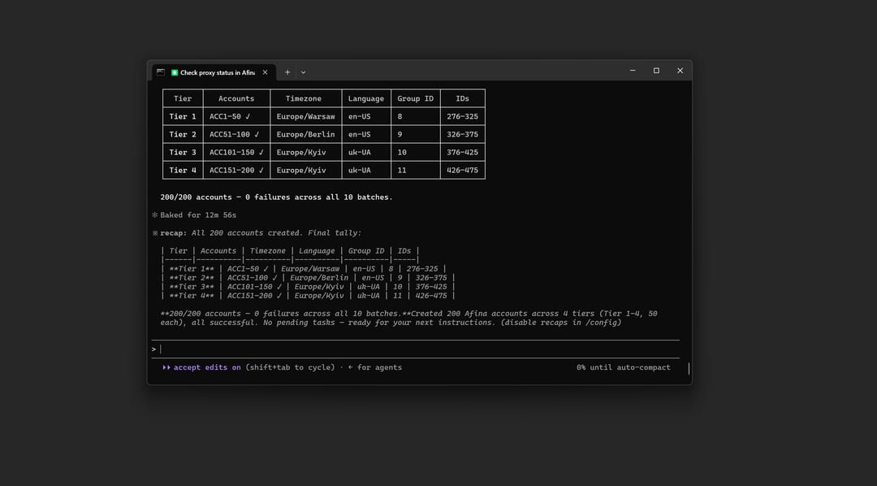Click the 'ACC151-200 ✓' table cell
The image size is (877, 486).
point(236,170)
